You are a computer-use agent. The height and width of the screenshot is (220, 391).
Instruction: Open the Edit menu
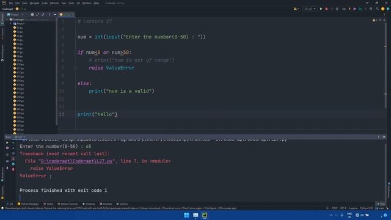pos(18,3)
